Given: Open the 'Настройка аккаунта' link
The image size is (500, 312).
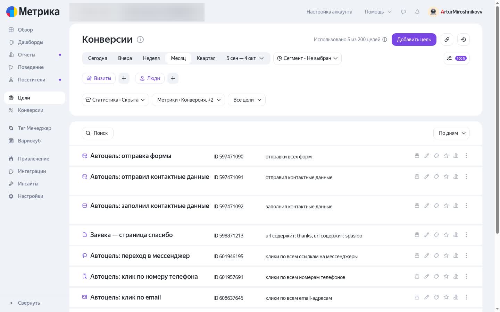Looking at the screenshot, I should (329, 12).
